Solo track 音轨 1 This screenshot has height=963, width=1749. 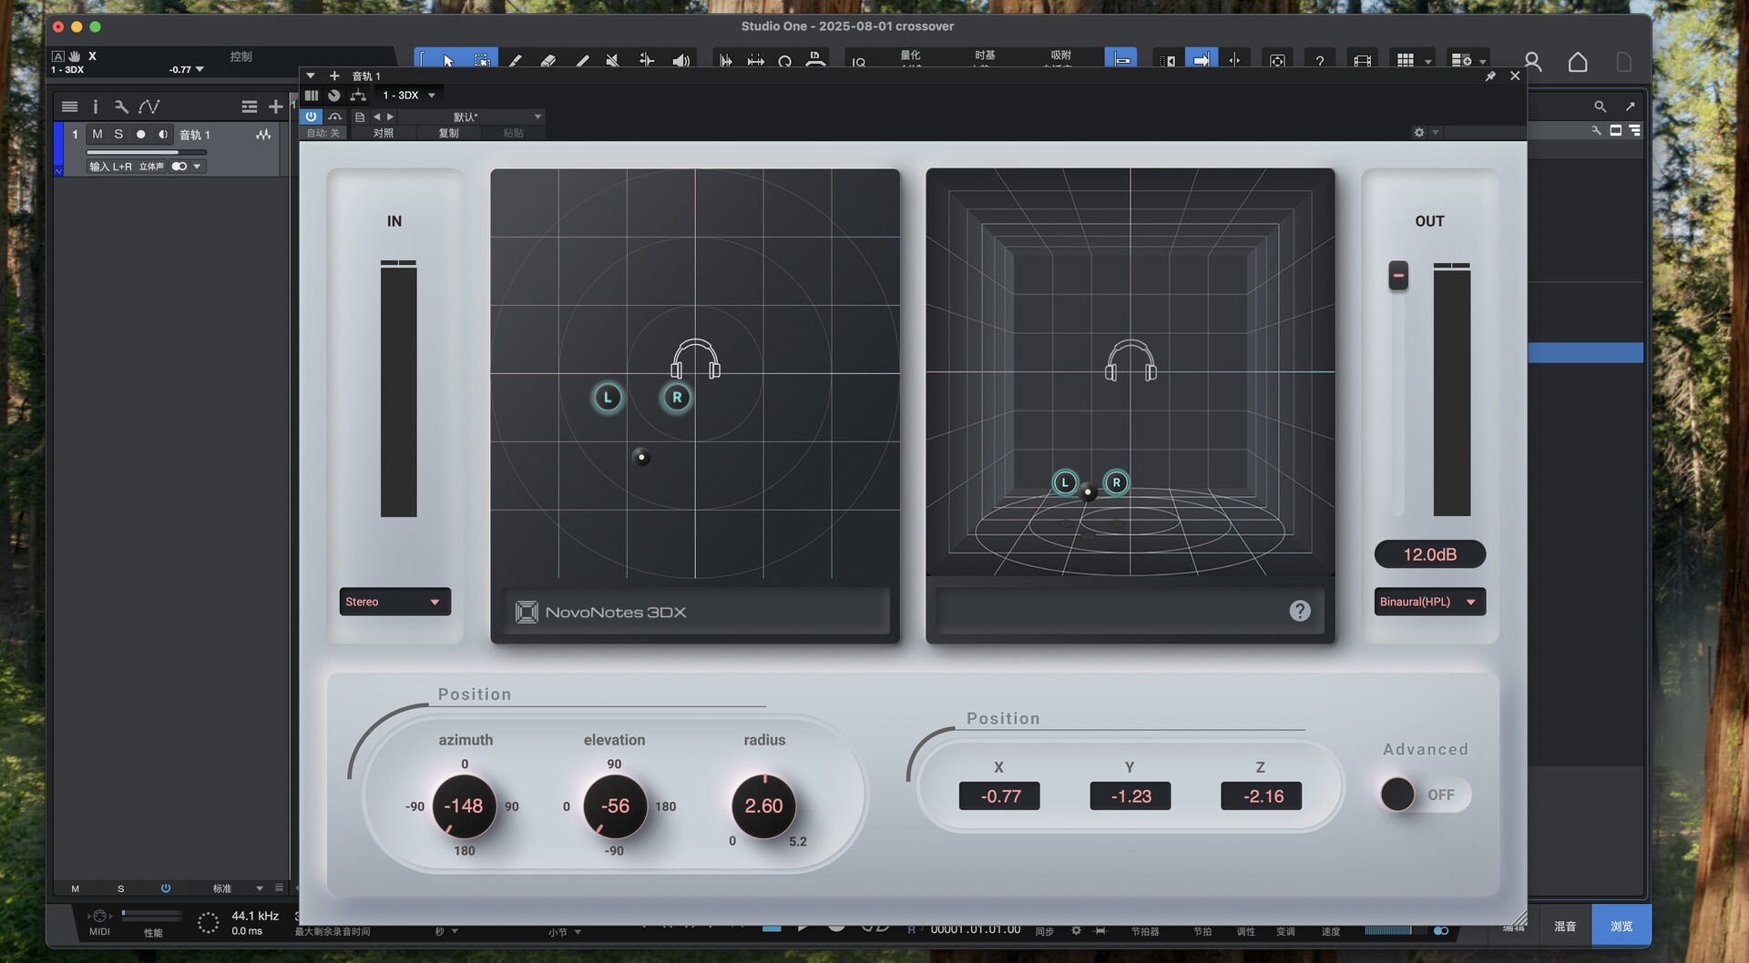point(118,134)
